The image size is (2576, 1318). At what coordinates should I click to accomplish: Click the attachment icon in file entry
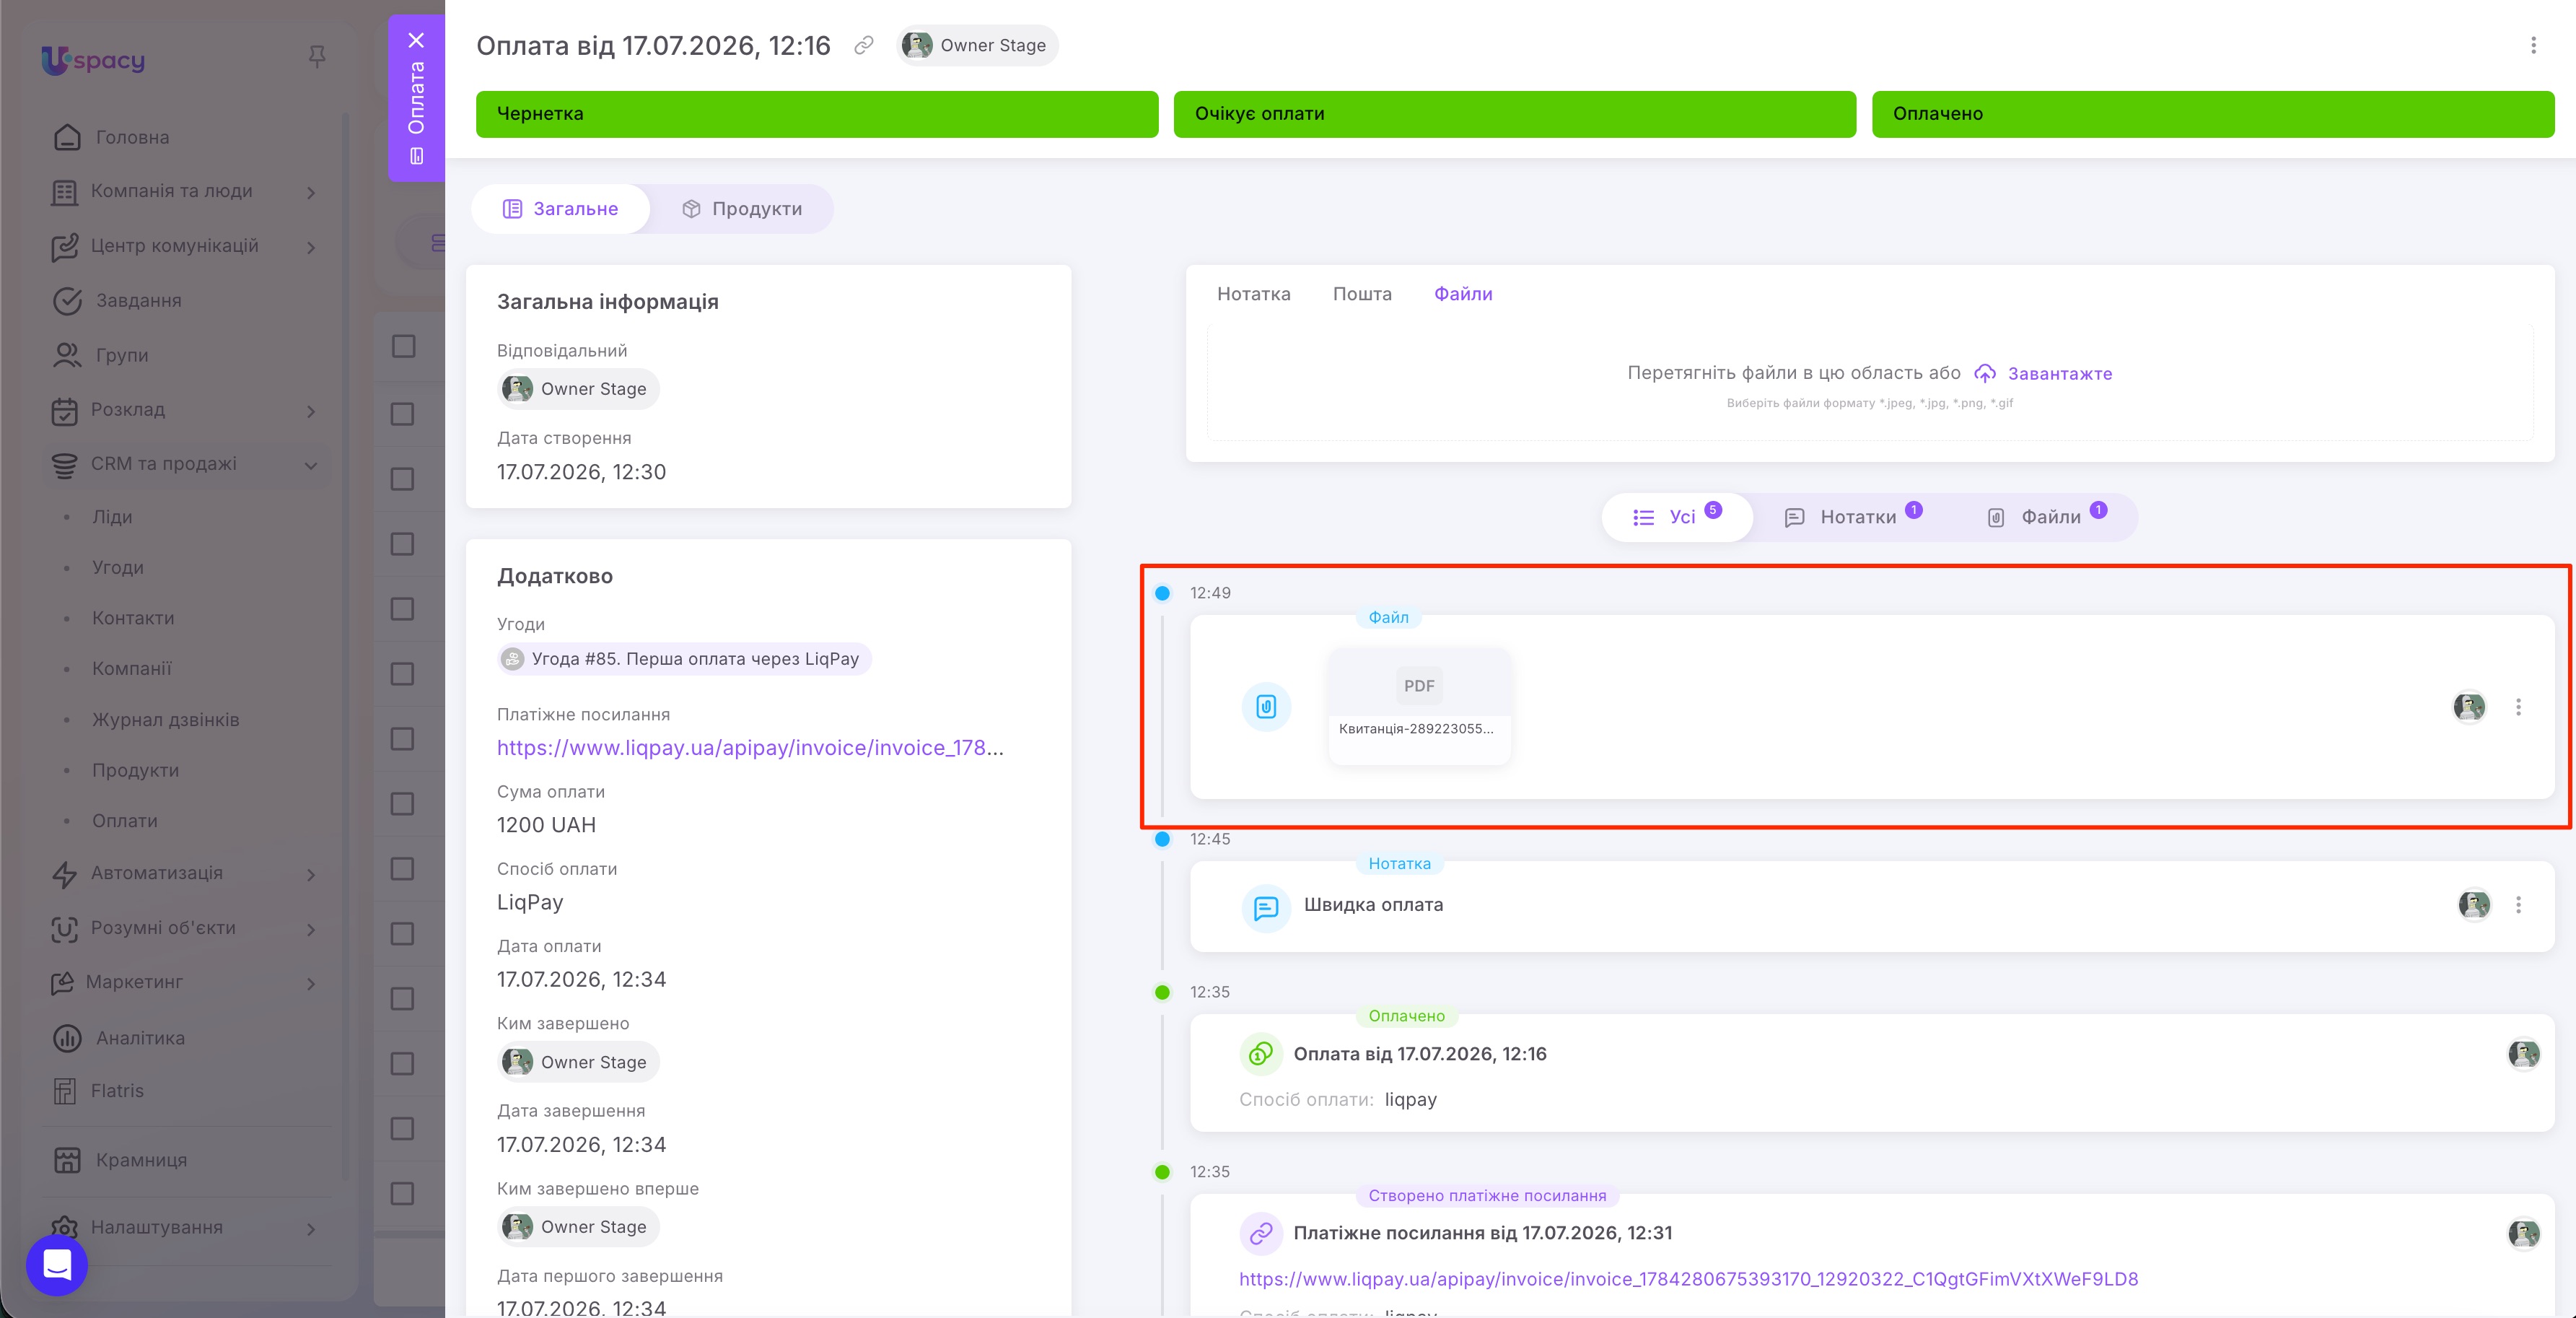[x=1266, y=707]
